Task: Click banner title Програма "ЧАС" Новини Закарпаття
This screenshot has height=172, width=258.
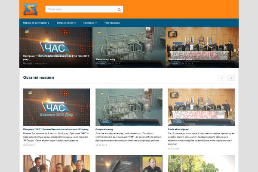Action: (x=56, y=58)
